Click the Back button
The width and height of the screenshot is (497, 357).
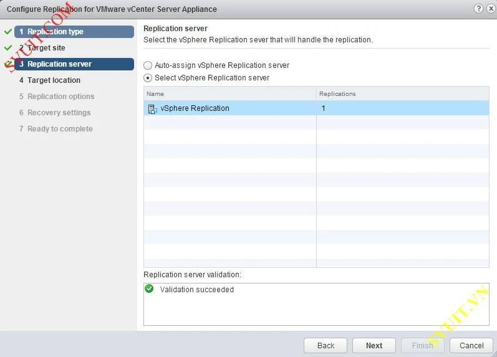[326, 345]
